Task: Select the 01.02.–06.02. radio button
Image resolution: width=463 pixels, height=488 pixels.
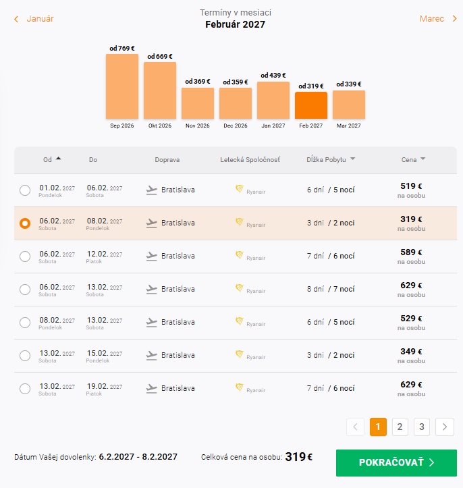Action: (25, 190)
